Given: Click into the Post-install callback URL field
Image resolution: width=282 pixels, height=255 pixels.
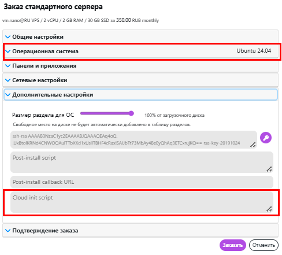Looking at the screenshot, I should coord(142,182).
